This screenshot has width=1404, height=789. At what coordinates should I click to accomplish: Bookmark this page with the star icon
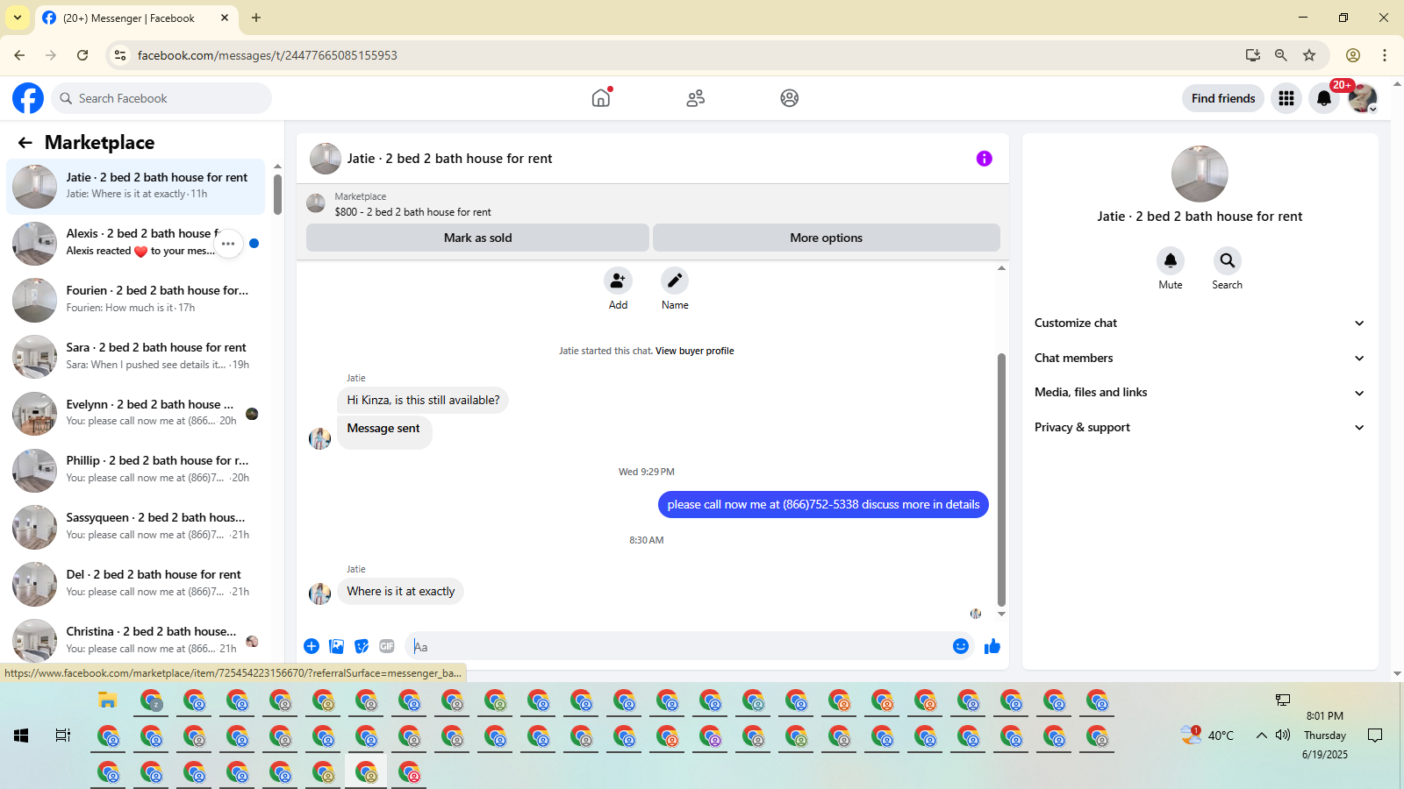pyautogui.click(x=1309, y=55)
